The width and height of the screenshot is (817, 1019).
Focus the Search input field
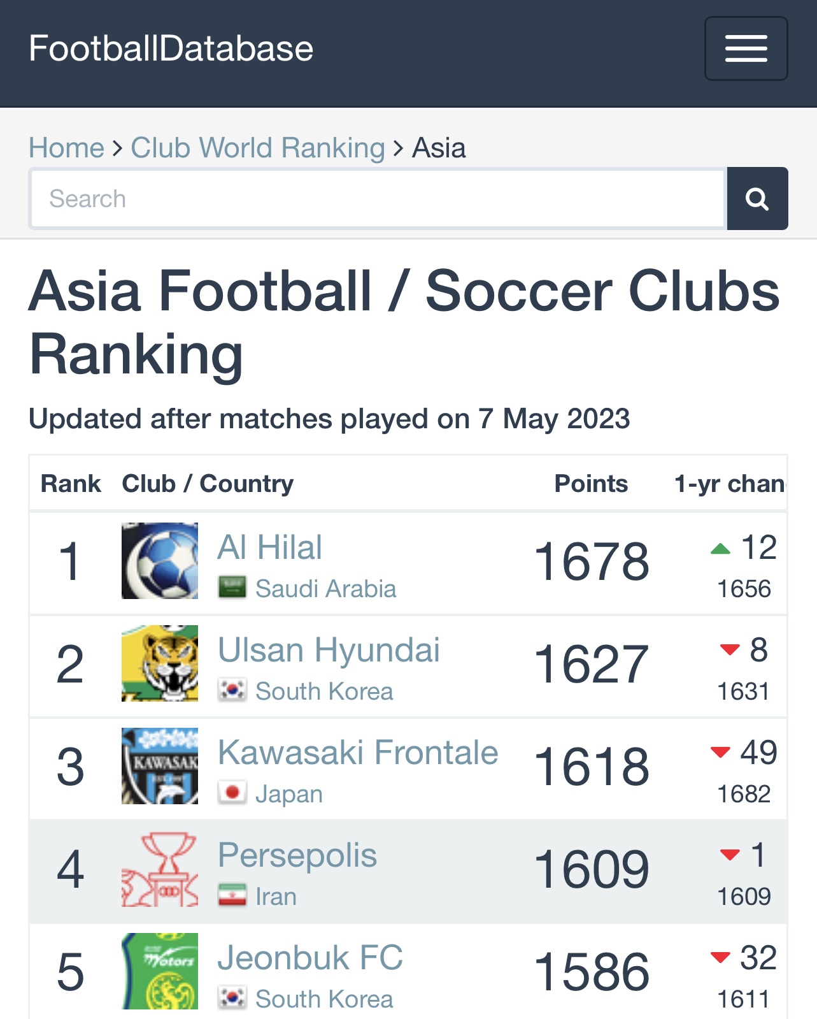coord(377,199)
